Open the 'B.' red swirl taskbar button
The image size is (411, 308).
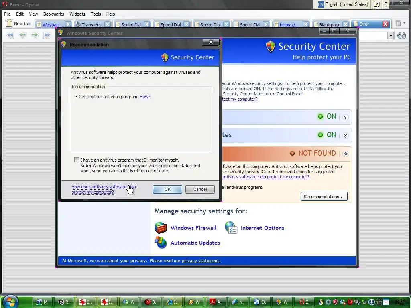151,302
